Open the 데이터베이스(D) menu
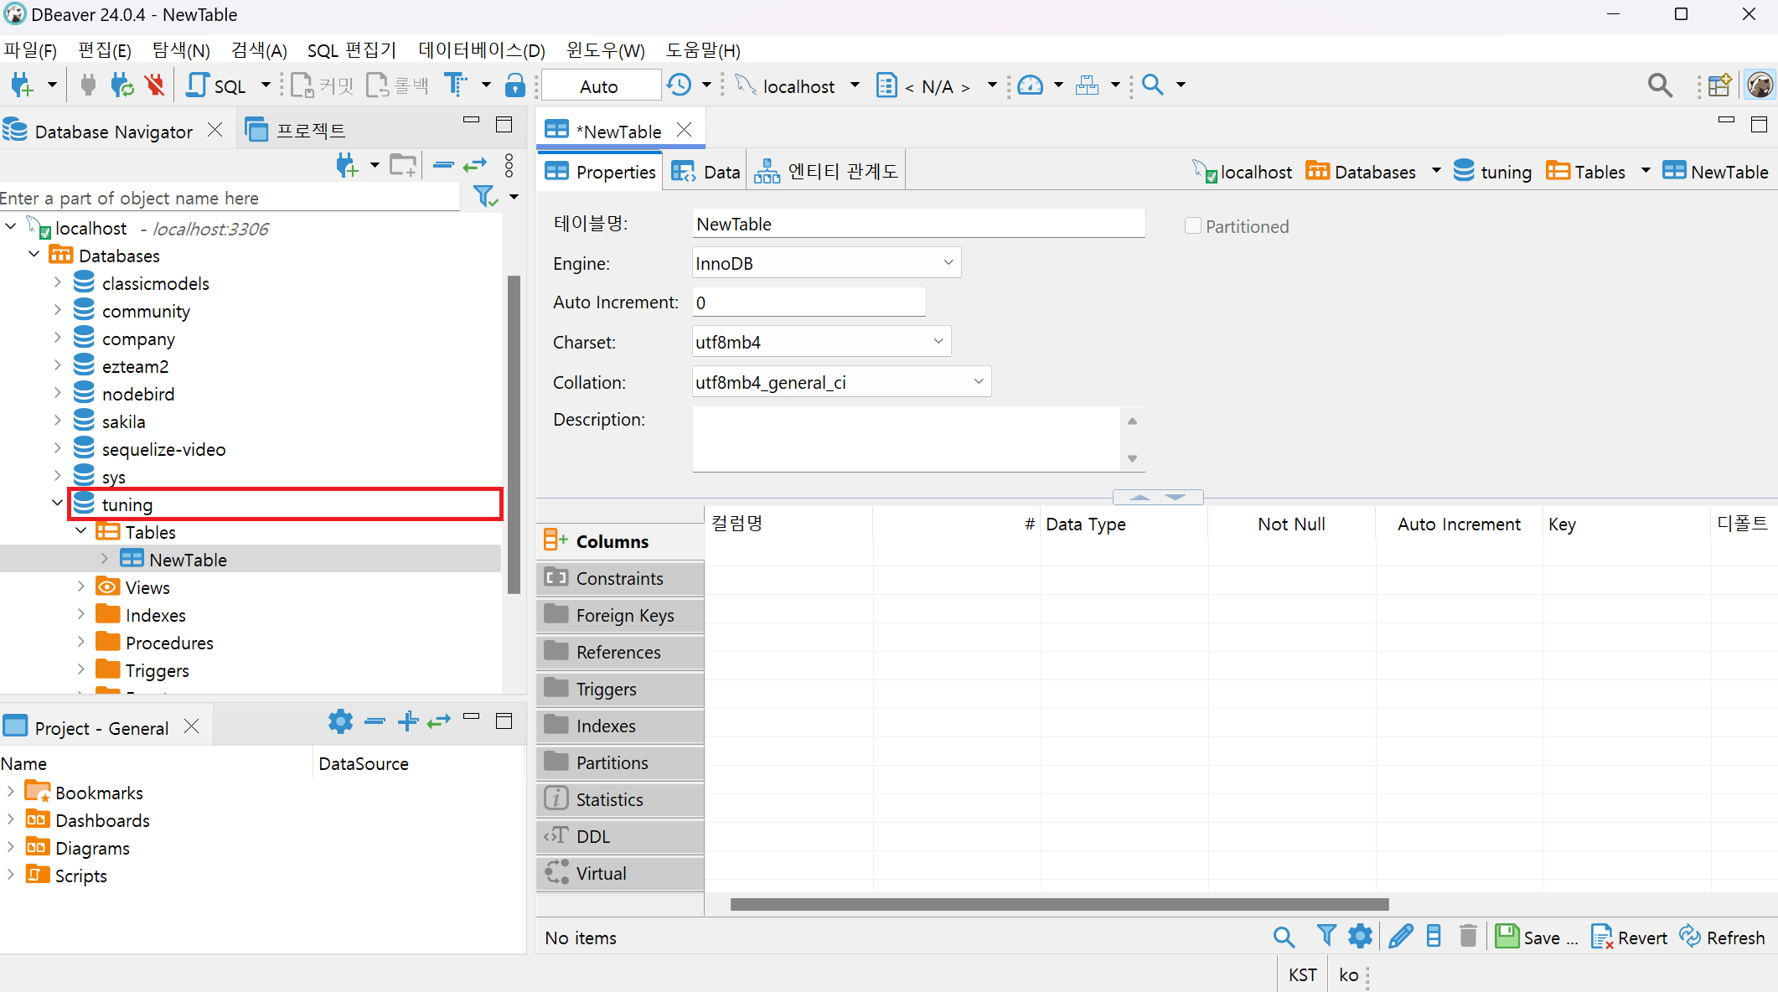Viewport: 1778px width, 992px height. [482, 50]
